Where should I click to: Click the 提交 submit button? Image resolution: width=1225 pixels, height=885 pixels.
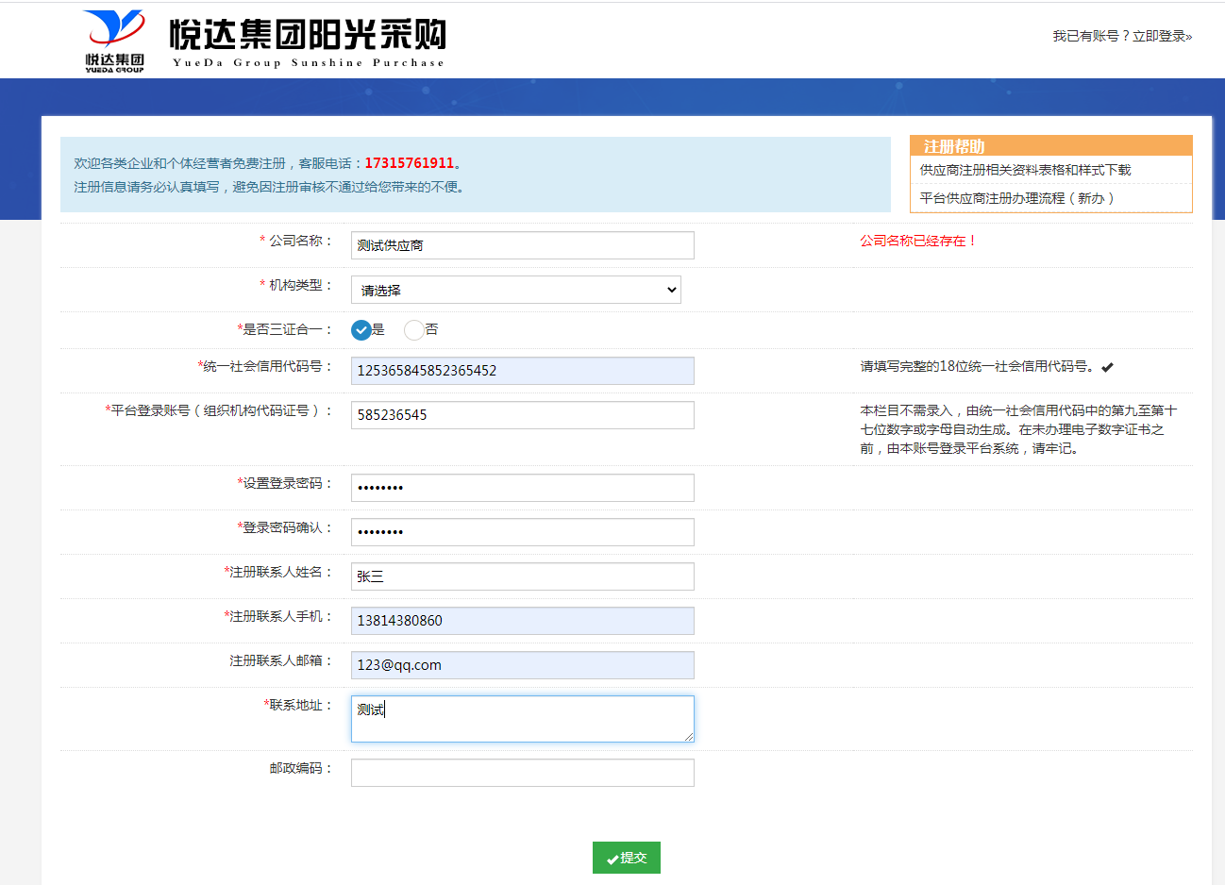pyautogui.click(x=626, y=858)
